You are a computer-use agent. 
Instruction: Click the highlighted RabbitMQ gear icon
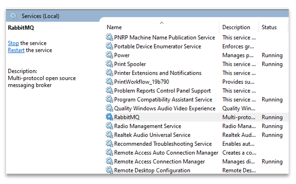[110, 117]
